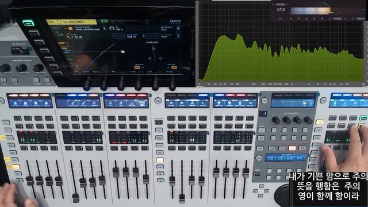Touch the first fader of bank left of custom controls
Viewport: 368px width, 207px height.
(x=216, y=172)
